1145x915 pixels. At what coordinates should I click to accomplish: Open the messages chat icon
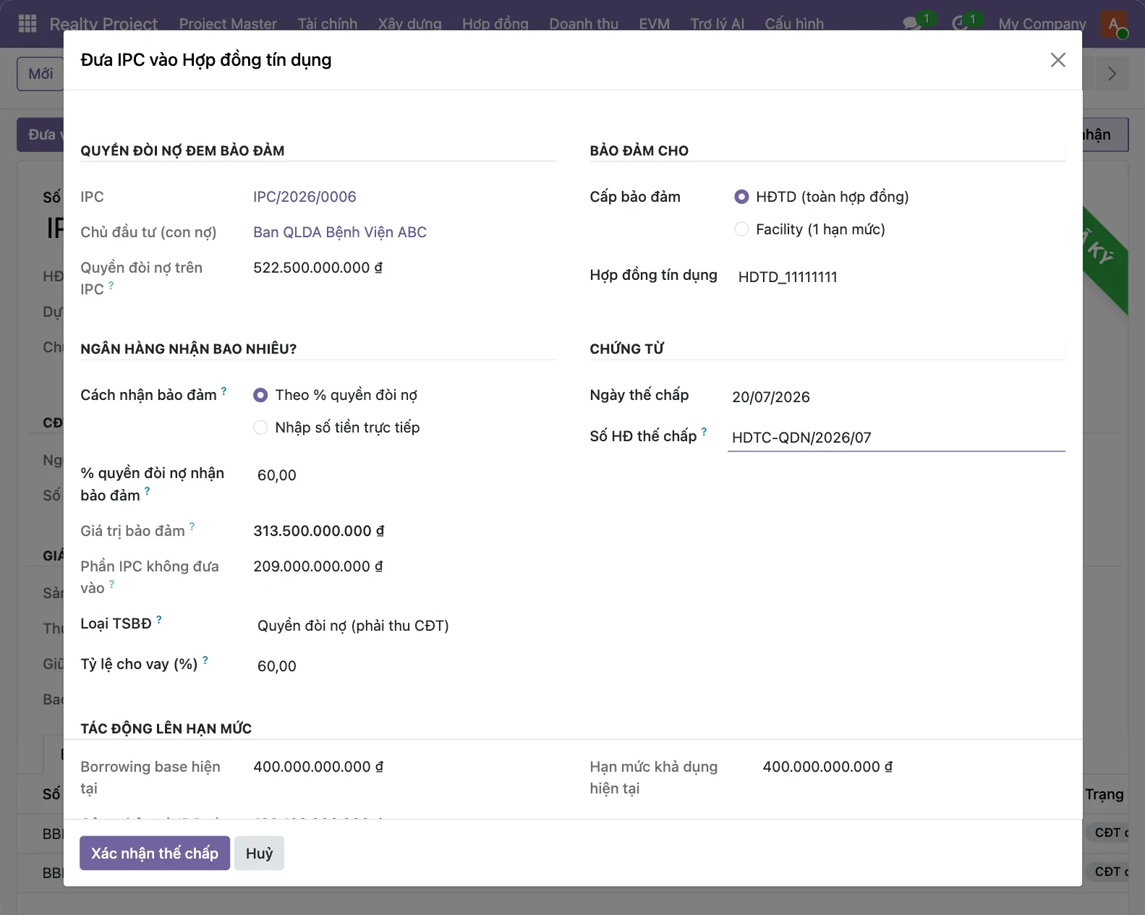point(912,24)
